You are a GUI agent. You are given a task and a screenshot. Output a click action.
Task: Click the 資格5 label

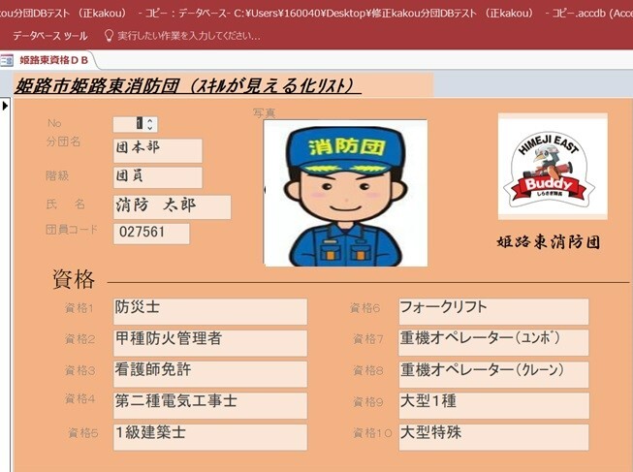(x=83, y=433)
